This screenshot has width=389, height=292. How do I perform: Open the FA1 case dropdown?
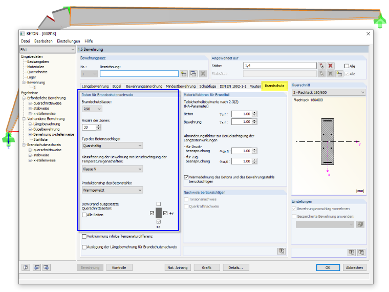coord(48,49)
